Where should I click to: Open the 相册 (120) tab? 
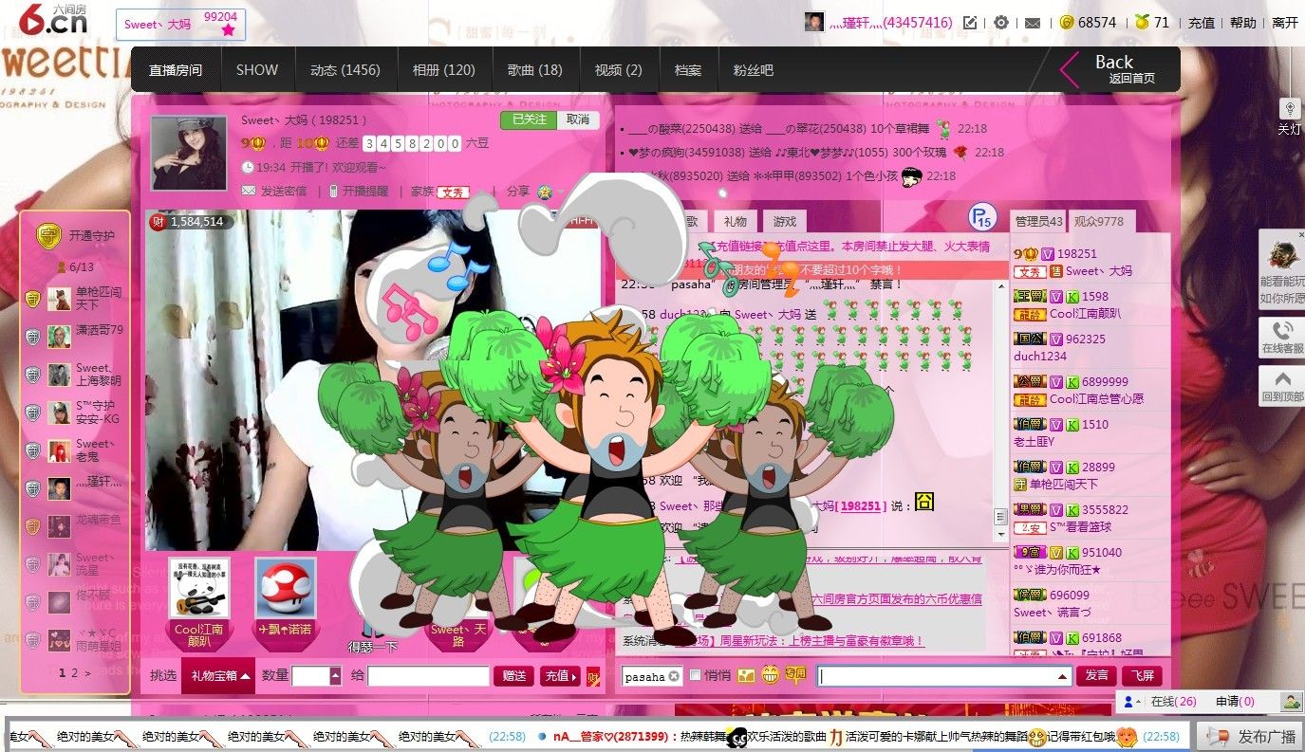[x=444, y=70]
